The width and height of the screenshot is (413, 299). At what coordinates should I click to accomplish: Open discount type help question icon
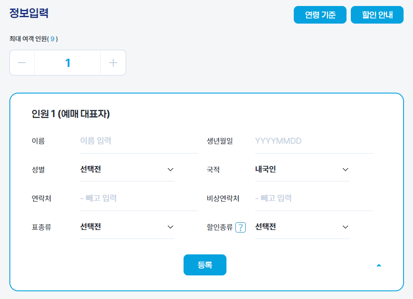[x=241, y=227]
